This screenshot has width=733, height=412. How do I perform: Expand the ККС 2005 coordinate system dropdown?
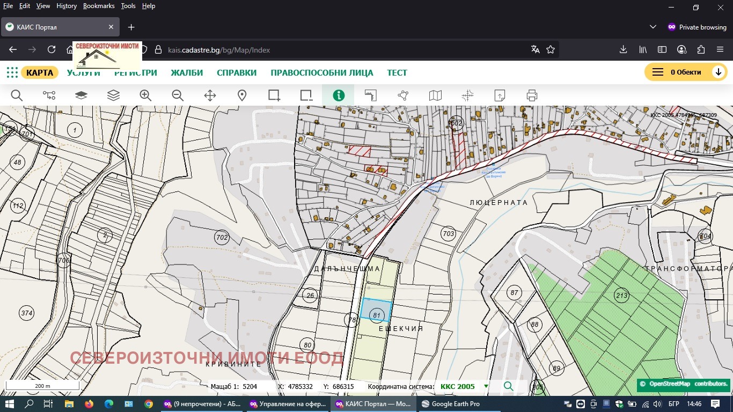coord(486,386)
